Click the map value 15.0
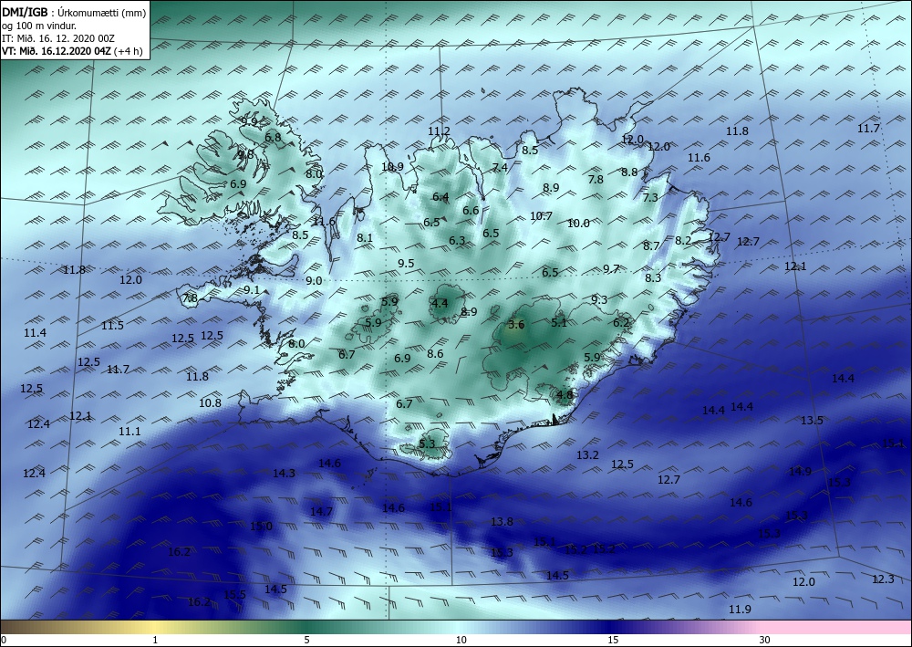Image resolution: width=912 pixels, height=647 pixels. point(261,526)
